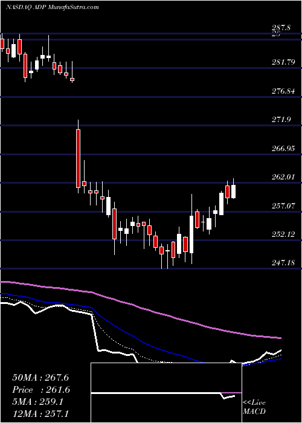Select the 262.01 price level label
Image resolution: width=302 pixels, height=423 pixels.
tap(284, 177)
